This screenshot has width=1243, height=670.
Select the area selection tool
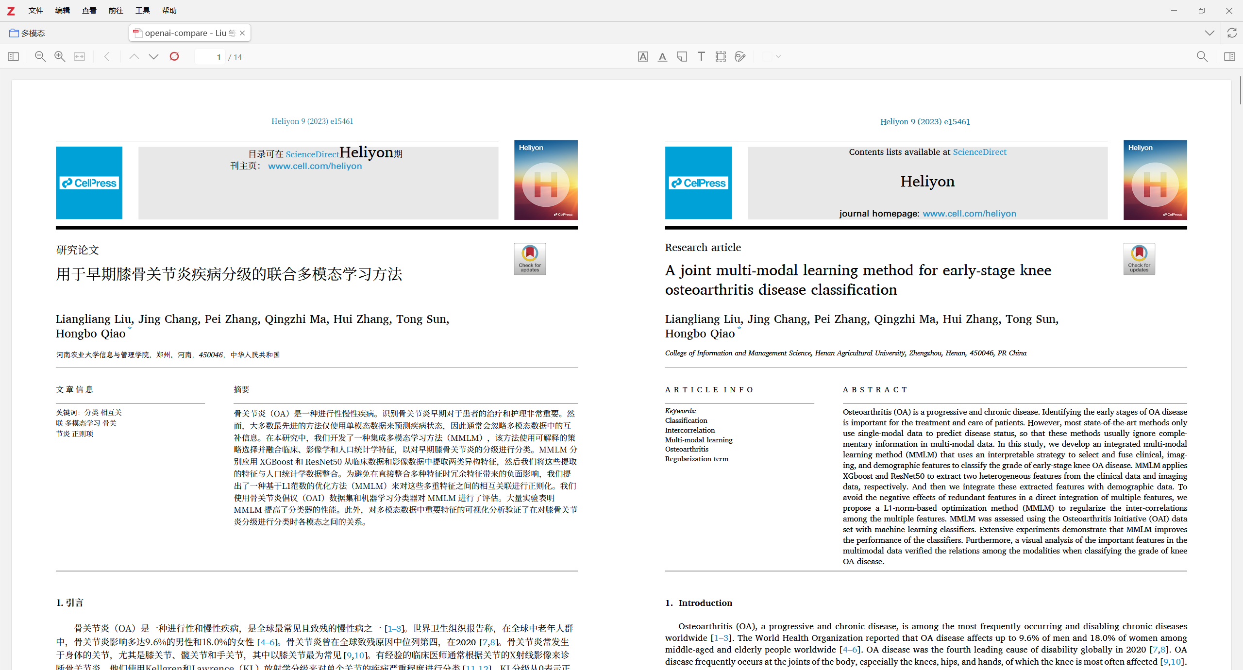pyautogui.click(x=721, y=57)
